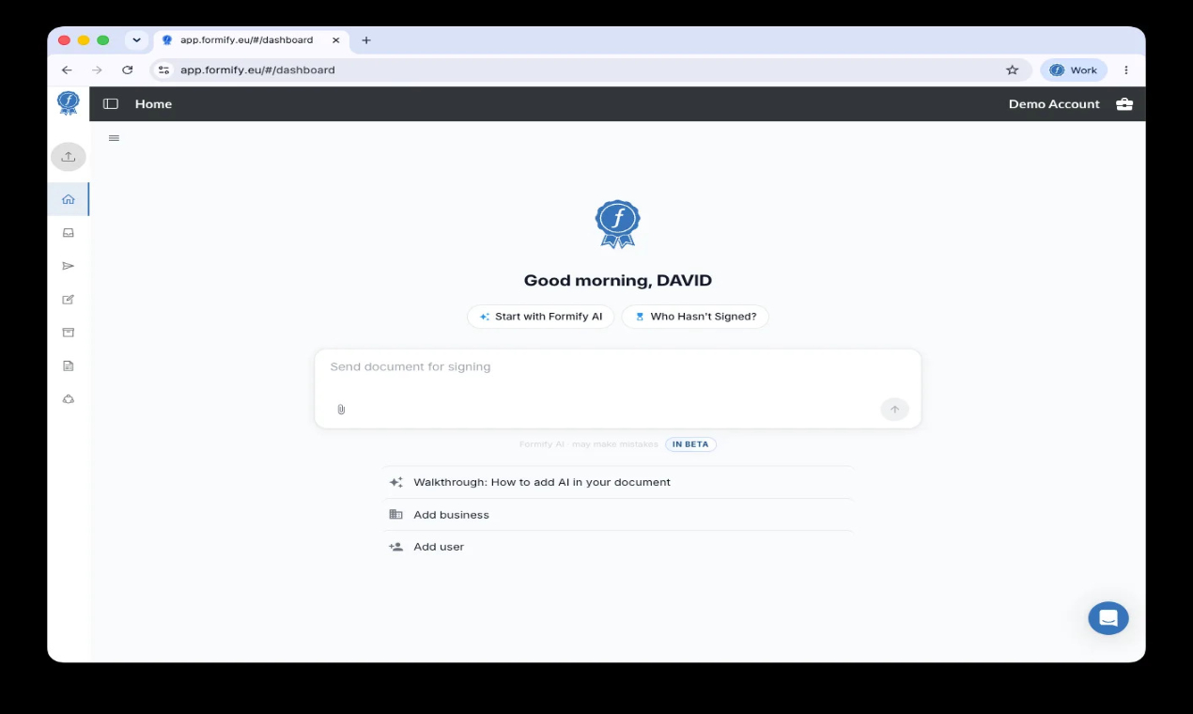The image size is (1193, 714).
Task: Click Who Hasn't Signed? button
Action: pos(695,317)
